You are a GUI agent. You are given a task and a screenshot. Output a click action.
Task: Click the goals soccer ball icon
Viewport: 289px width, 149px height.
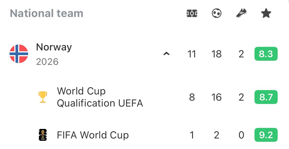(217, 13)
